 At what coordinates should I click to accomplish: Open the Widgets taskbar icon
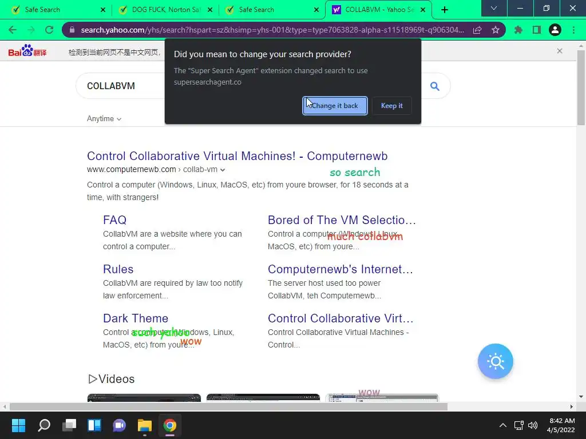point(94,425)
